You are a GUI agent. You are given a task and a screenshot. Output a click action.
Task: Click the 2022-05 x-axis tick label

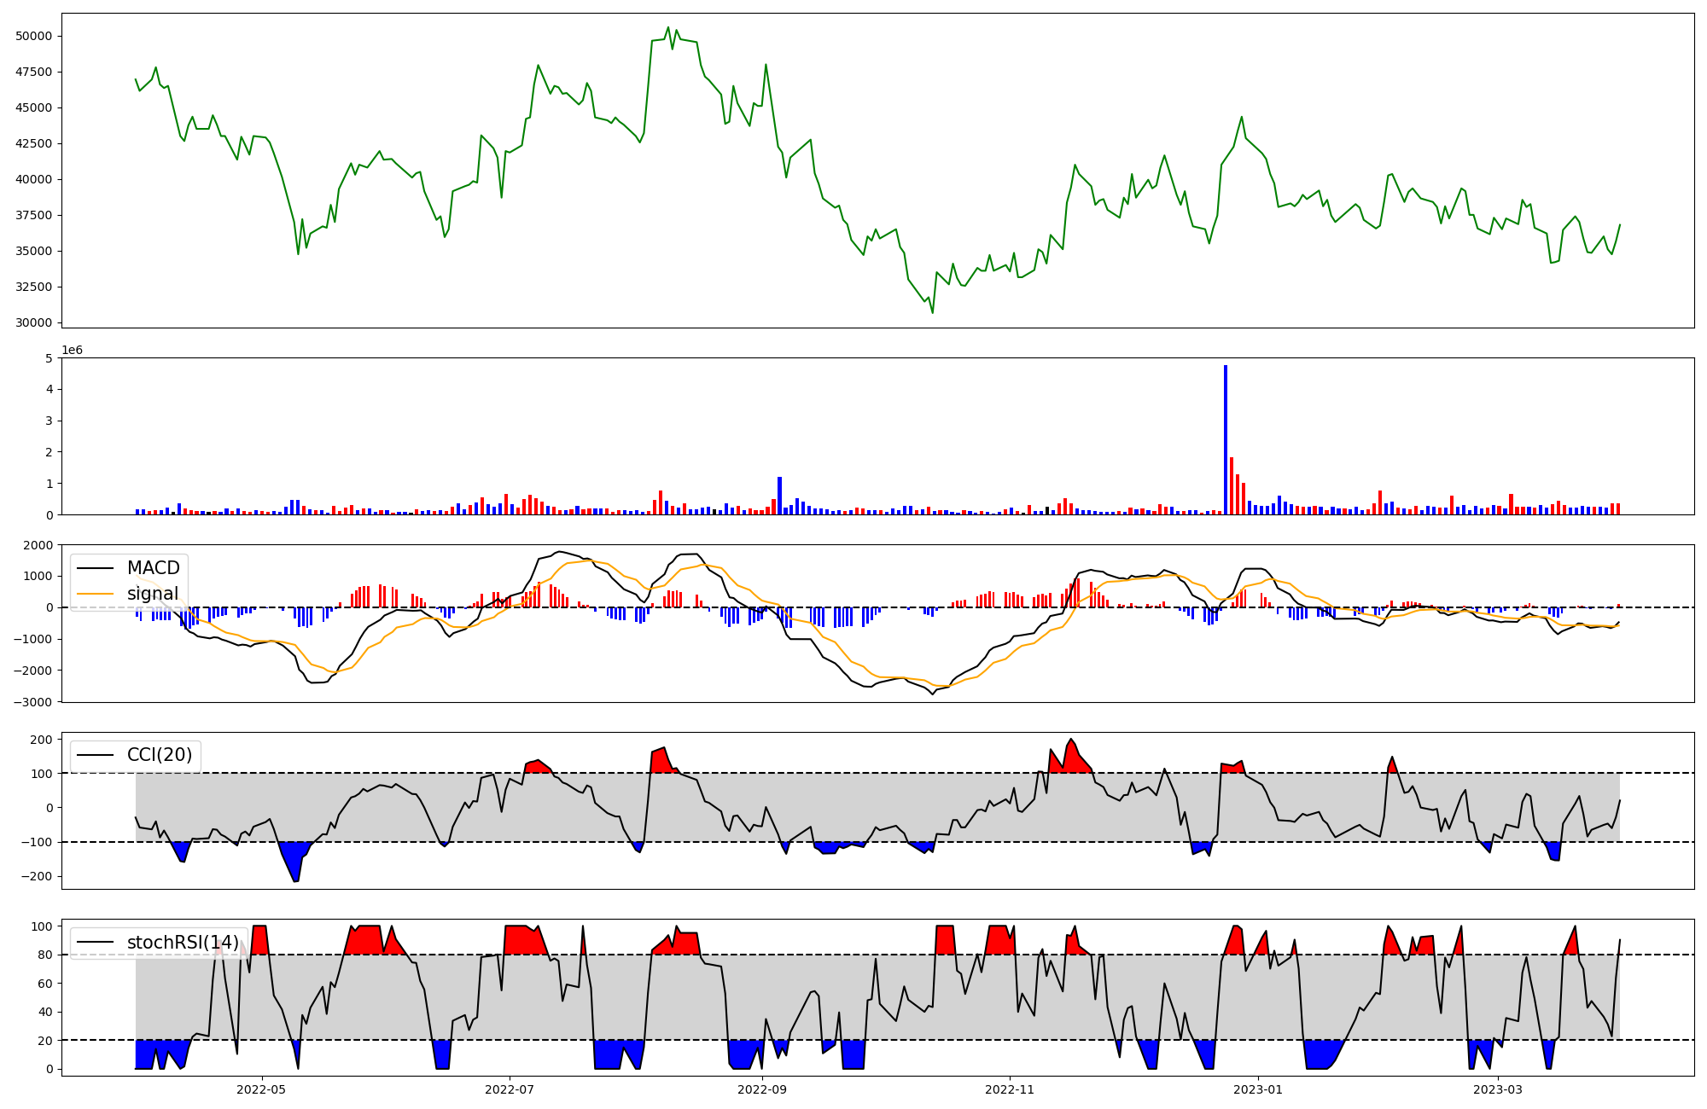pos(261,1089)
